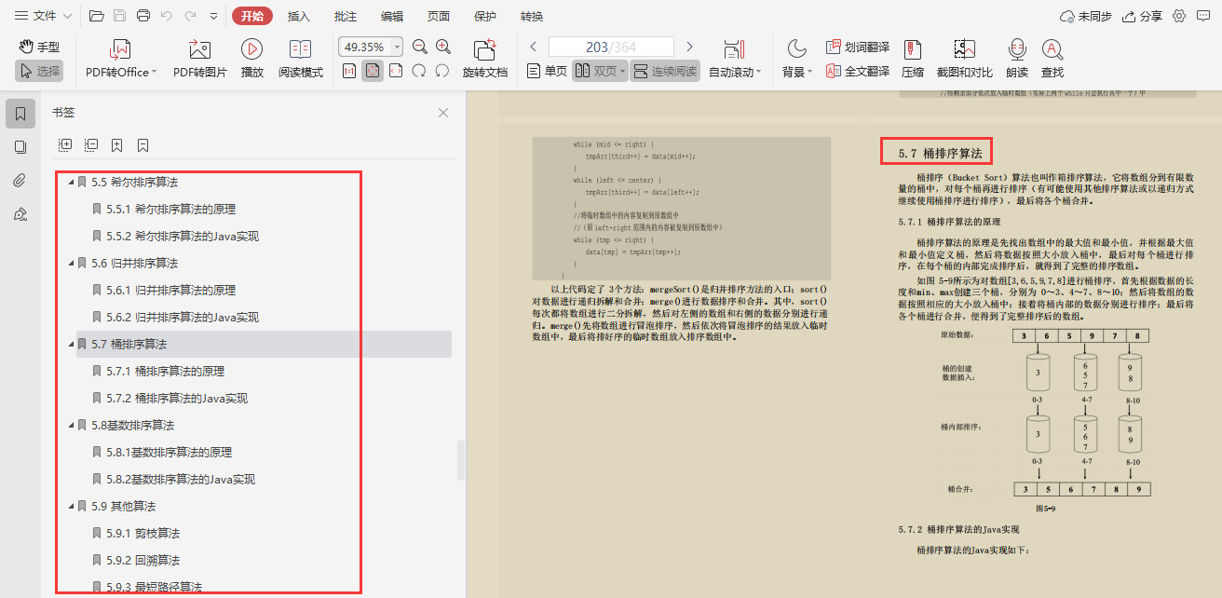Collapse the 5.5 希尔排序算法 node
The height and width of the screenshot is (598, 1222).
pos(71,183)
